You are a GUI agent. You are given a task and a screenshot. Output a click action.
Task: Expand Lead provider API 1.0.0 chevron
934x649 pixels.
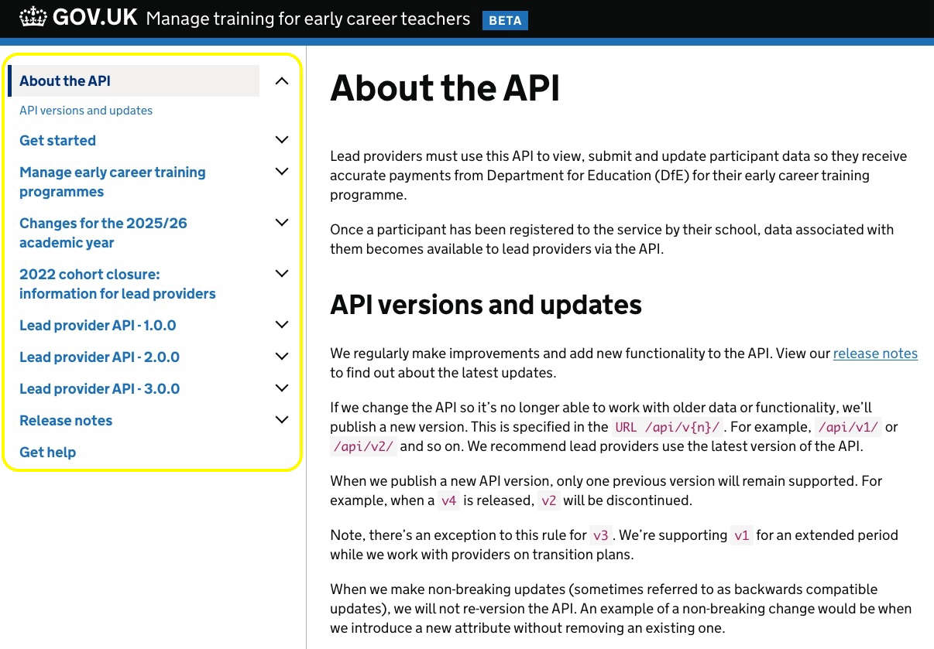coord(282,325)
